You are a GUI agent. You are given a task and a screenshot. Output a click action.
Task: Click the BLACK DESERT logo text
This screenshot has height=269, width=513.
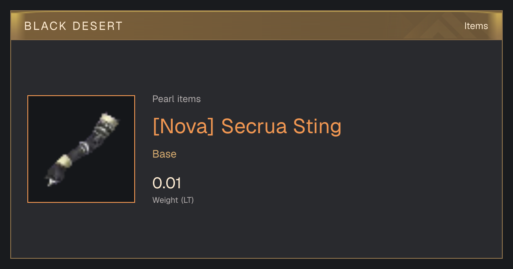[x=74, y=26]
